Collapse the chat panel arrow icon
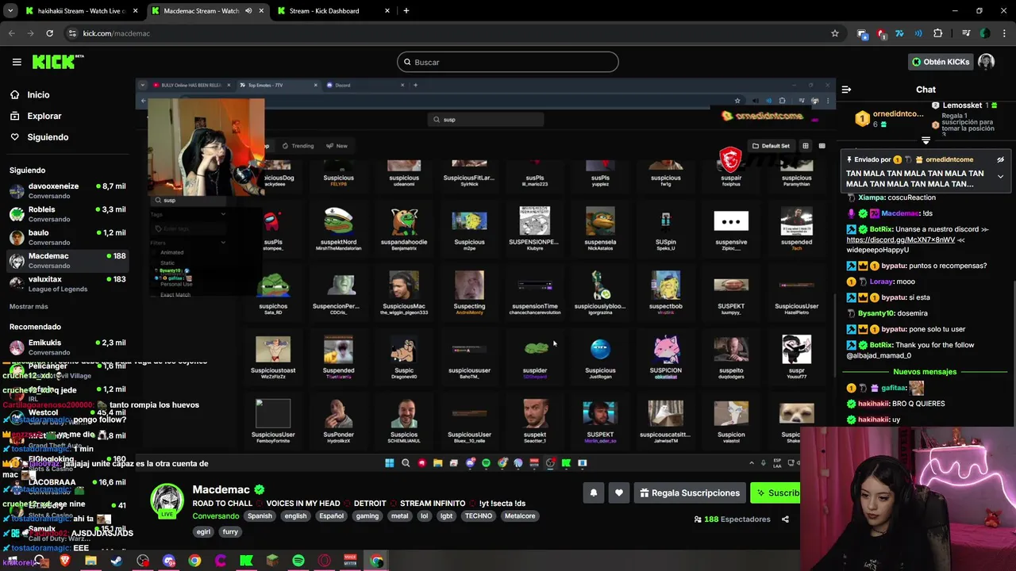 point(846,90)
